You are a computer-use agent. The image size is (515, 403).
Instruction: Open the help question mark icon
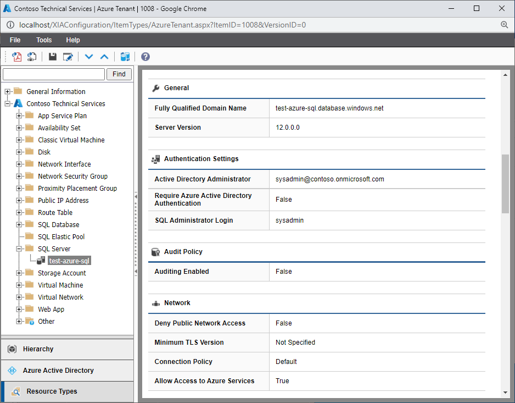point(145,57)
